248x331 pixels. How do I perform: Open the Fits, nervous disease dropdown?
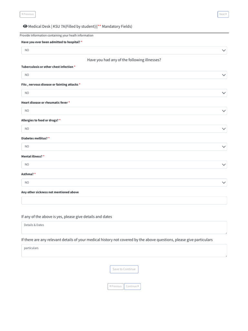click(124, 93)
